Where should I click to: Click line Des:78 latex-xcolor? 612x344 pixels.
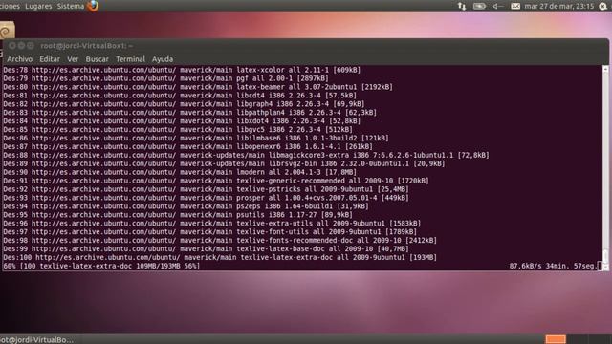tap(182, 70)
